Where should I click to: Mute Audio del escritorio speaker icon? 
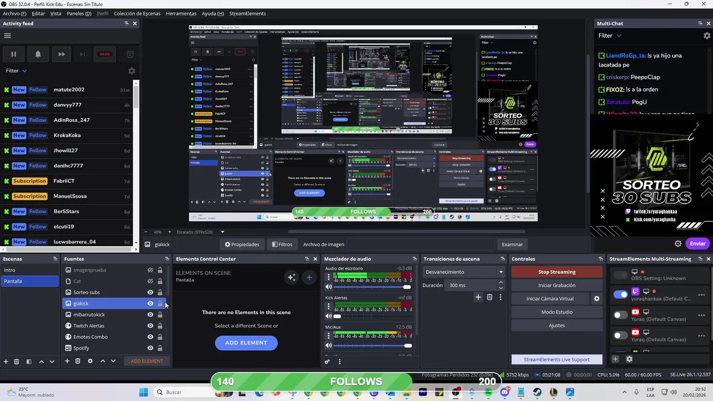coord(329,287)
